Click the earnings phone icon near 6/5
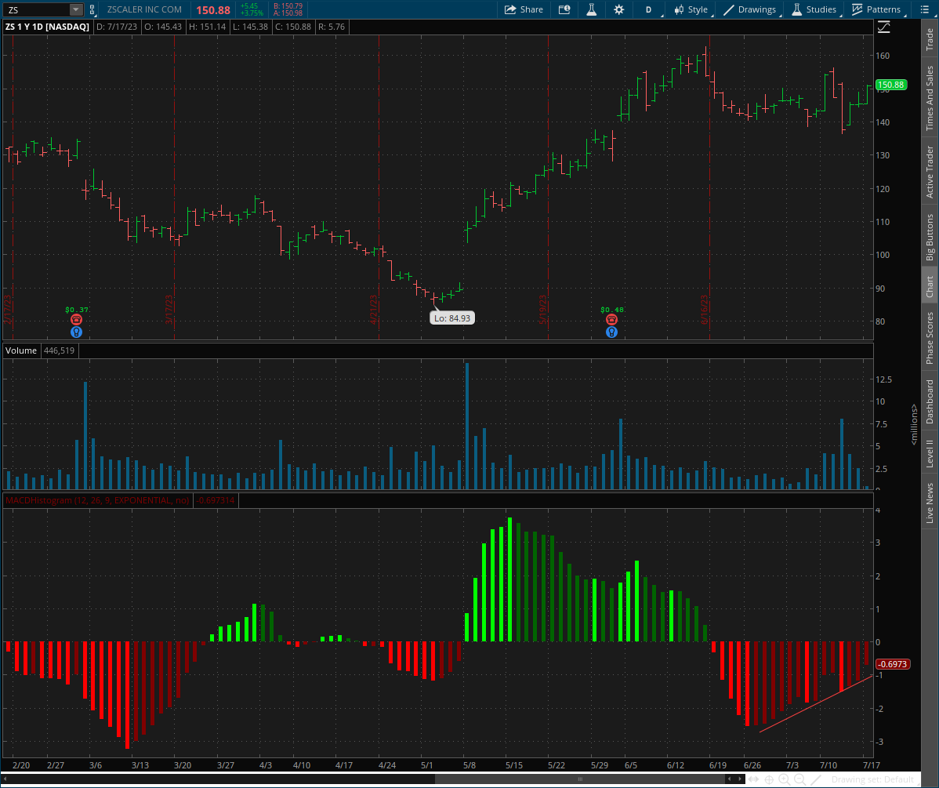The image size is (939, 788). pos(611,319)
